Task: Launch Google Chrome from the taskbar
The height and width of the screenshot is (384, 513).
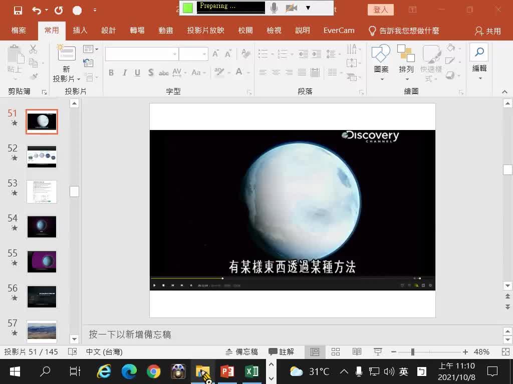Action: 153,371
